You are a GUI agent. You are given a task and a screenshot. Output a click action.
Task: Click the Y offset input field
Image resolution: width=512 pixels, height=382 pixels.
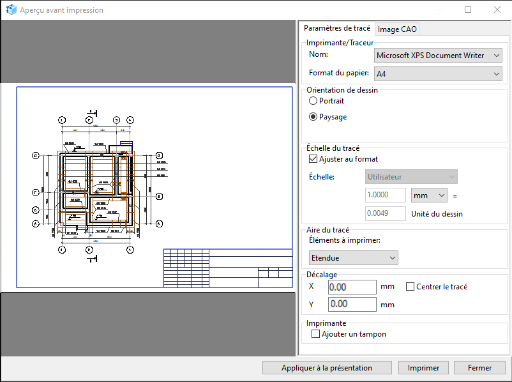pos(352,305)
